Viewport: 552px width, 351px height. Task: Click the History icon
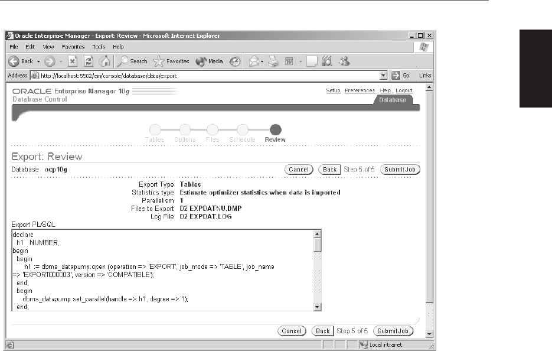(235, 61)
